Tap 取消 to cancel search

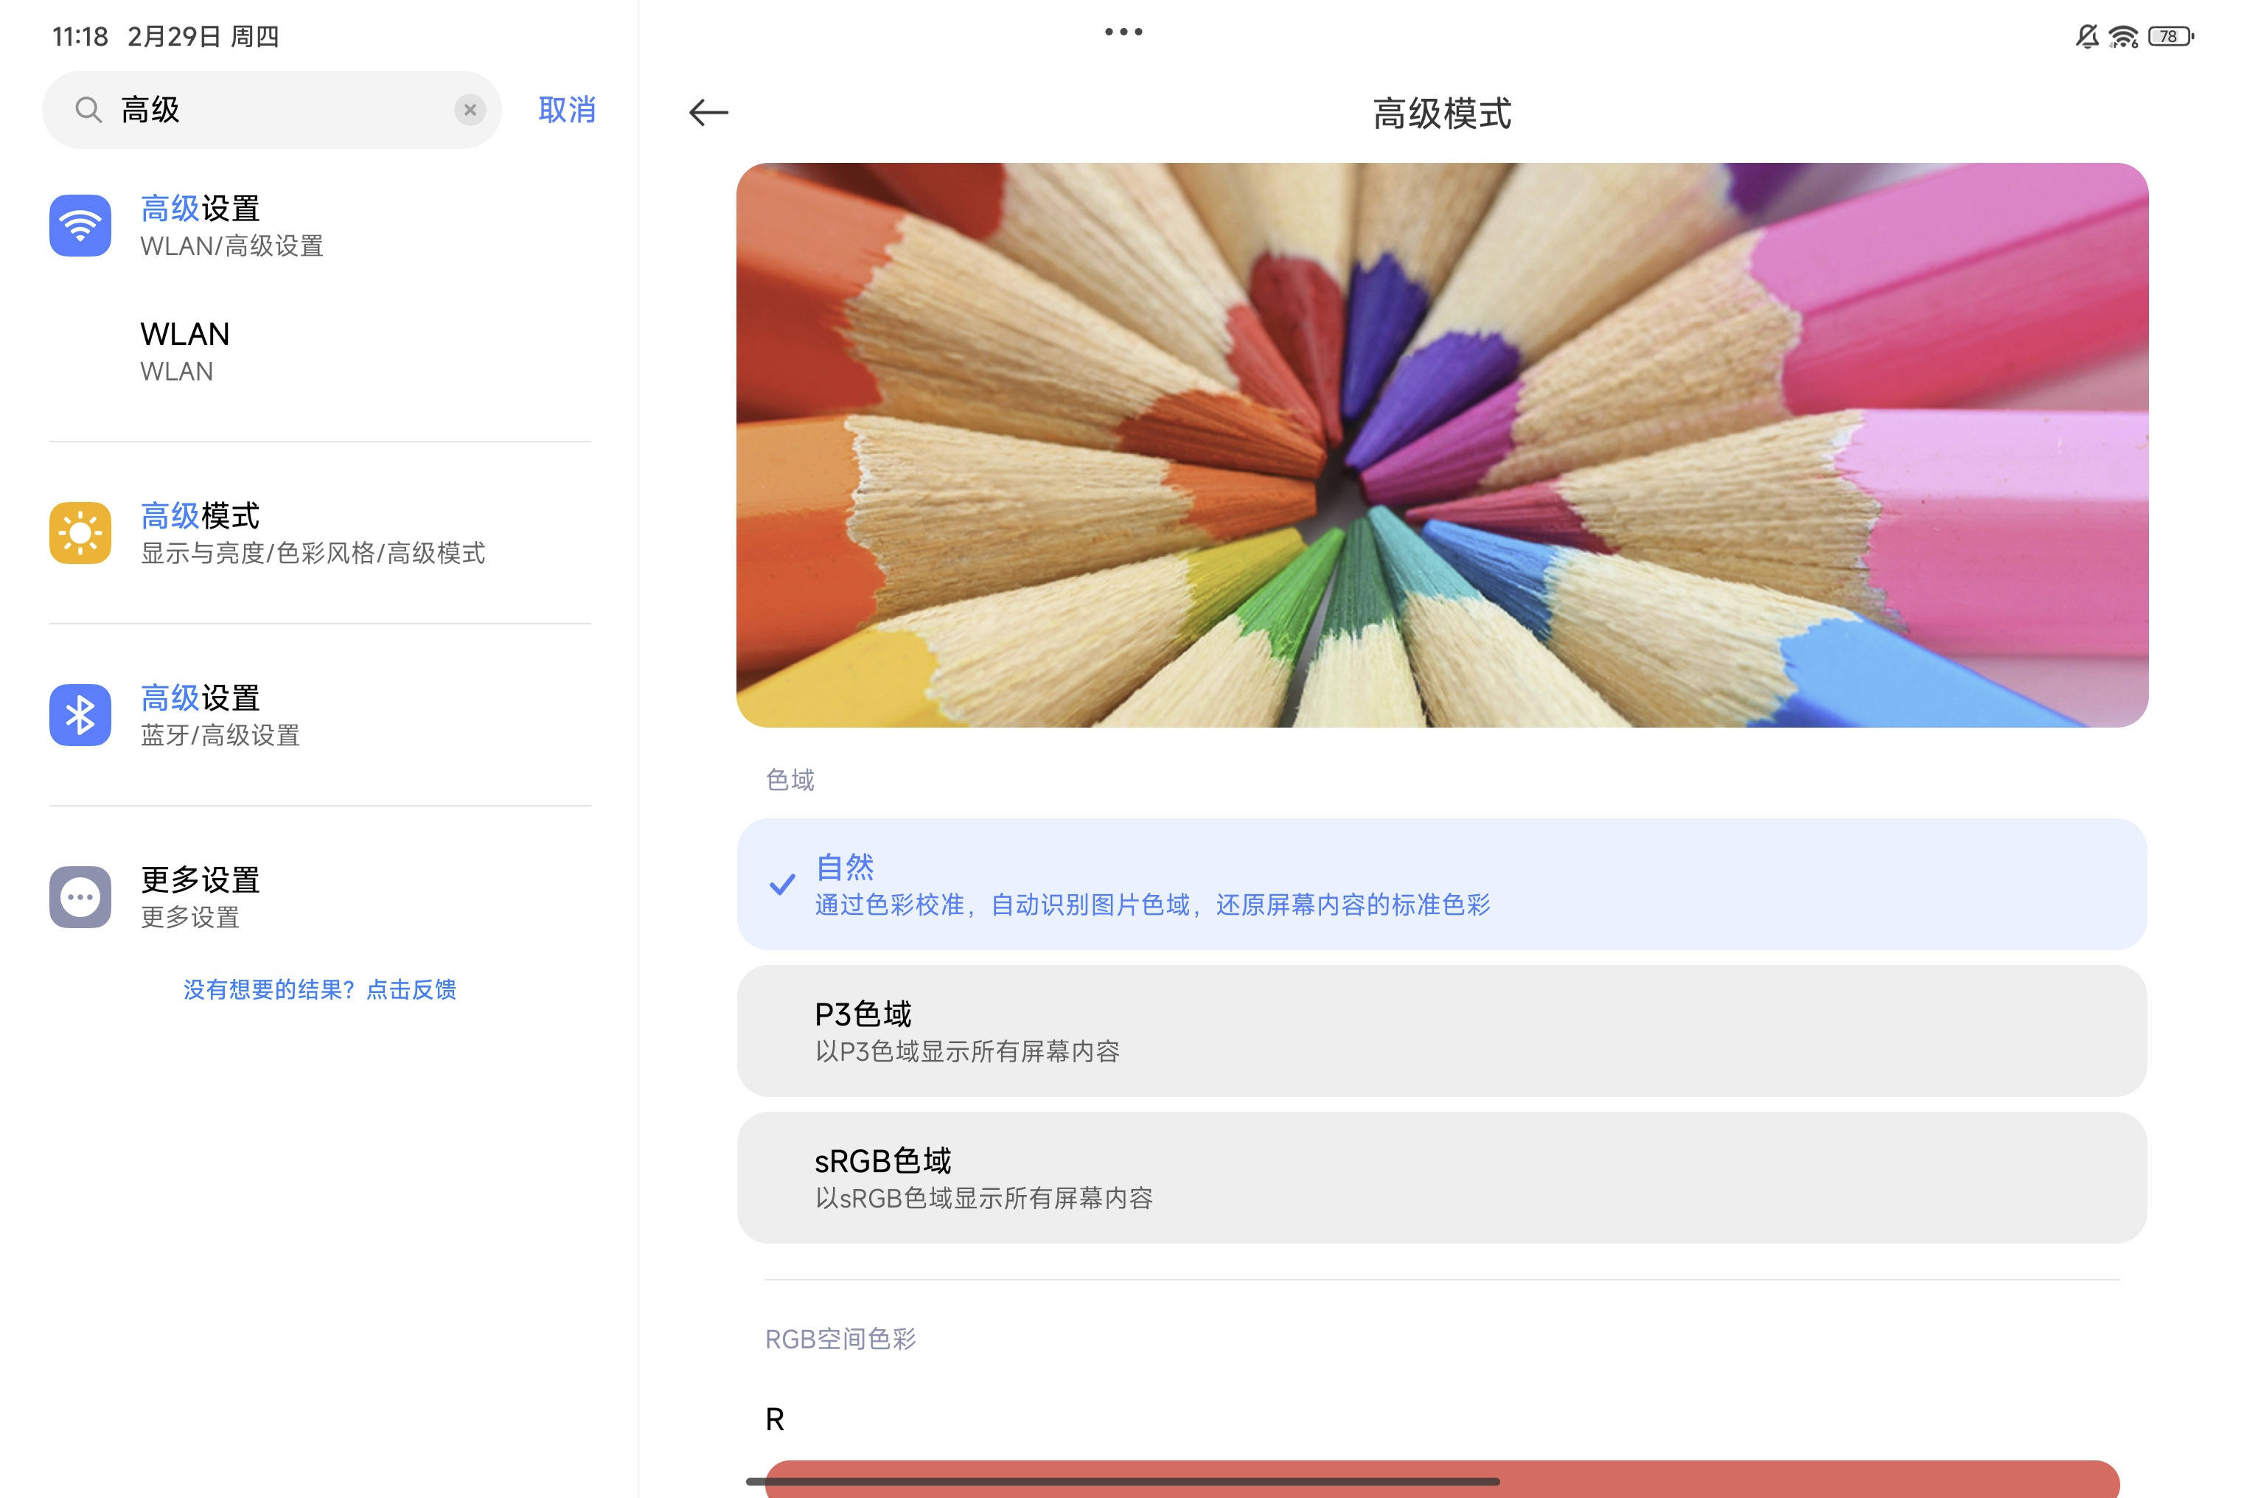(x=566, y=110)
